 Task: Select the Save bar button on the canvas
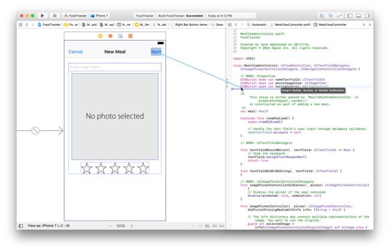pyautogui.click(x=156, y=52)
